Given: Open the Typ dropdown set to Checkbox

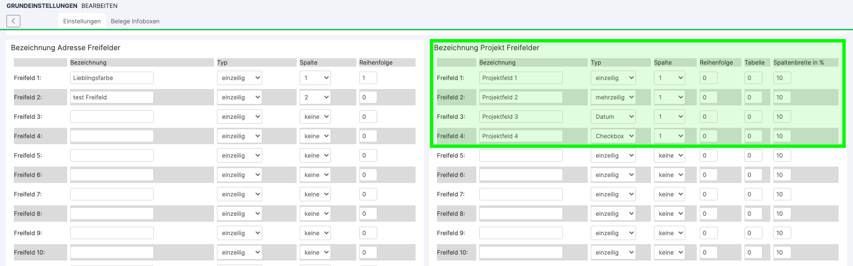Looking at the screenshot, I should [x=613, y=136].
